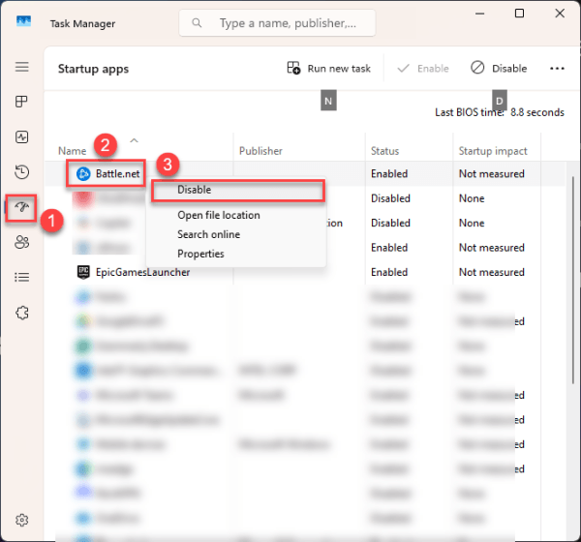Open the Details page icon
This screenshot has height=542, width=581.
click(x=21, y=277)
